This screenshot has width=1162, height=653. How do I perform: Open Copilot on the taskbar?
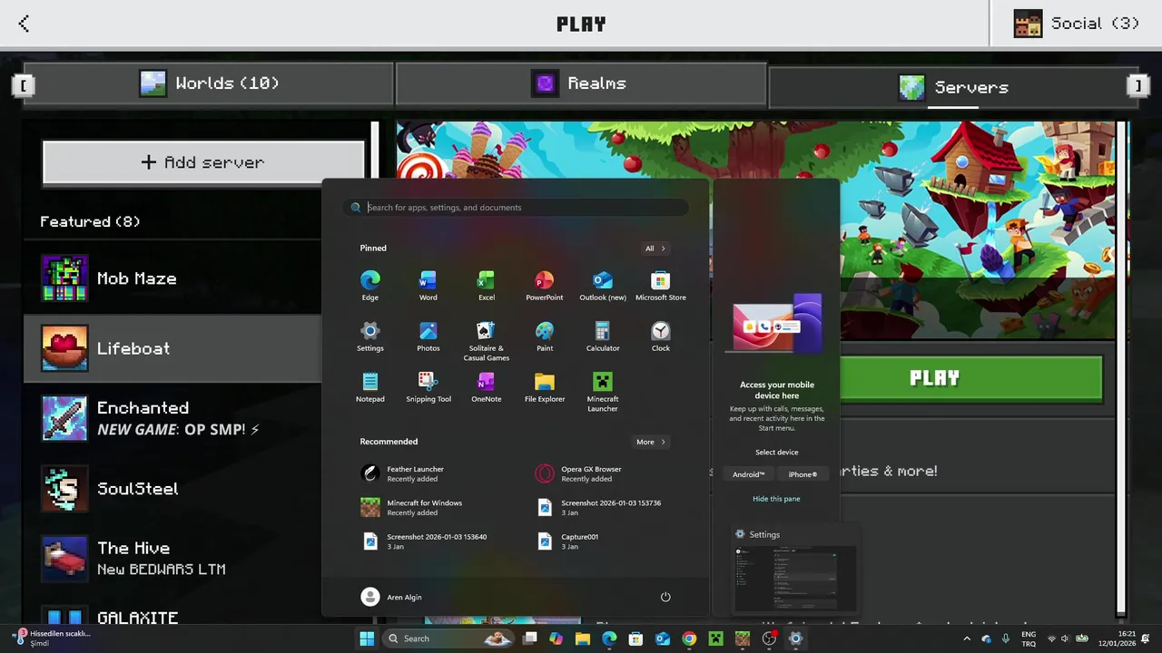pos(556,638)
